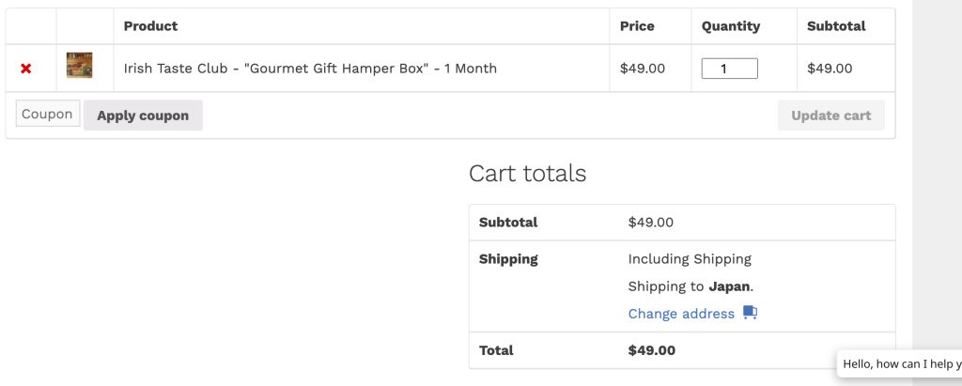The height and width of the screenshot is (386, 962).
Task: Focus the quantity input field
Action: (729, 69)
